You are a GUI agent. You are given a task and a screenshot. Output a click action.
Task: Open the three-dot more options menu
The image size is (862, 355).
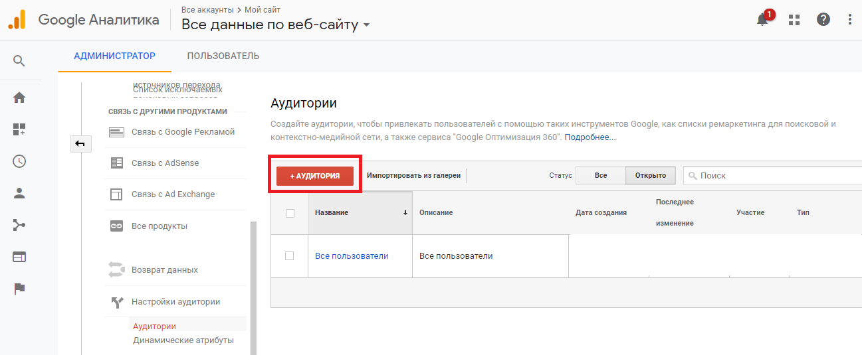[x=850, y=20]
